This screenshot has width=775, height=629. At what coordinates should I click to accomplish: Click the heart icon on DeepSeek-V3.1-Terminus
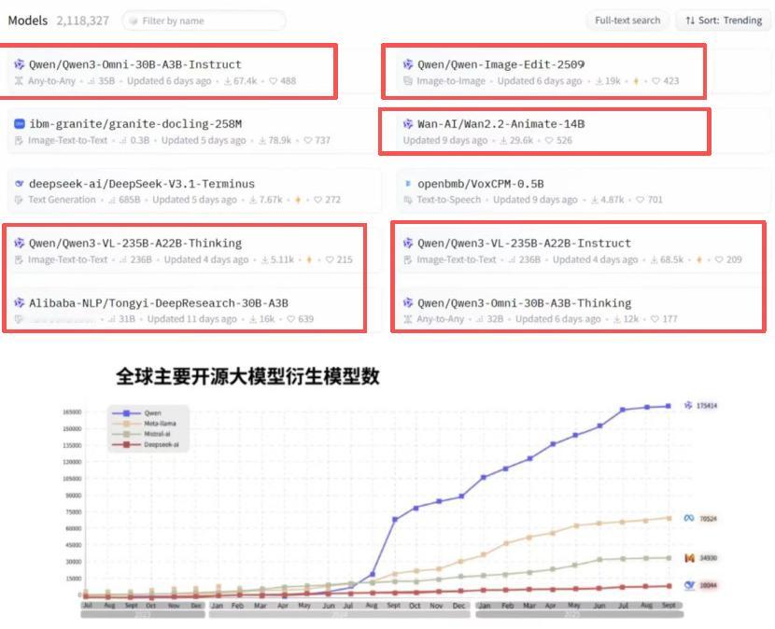pyautogui.click(x=317, y=200)
